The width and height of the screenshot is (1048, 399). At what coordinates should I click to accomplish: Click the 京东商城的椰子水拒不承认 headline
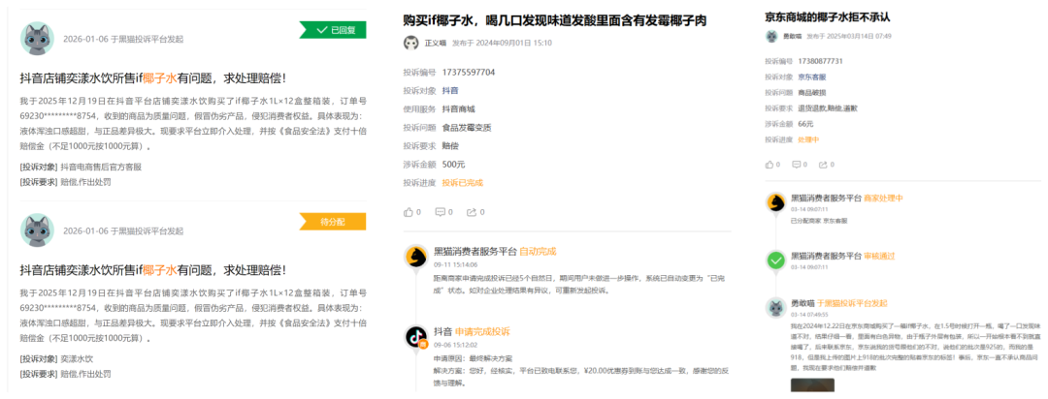point(828,16)
